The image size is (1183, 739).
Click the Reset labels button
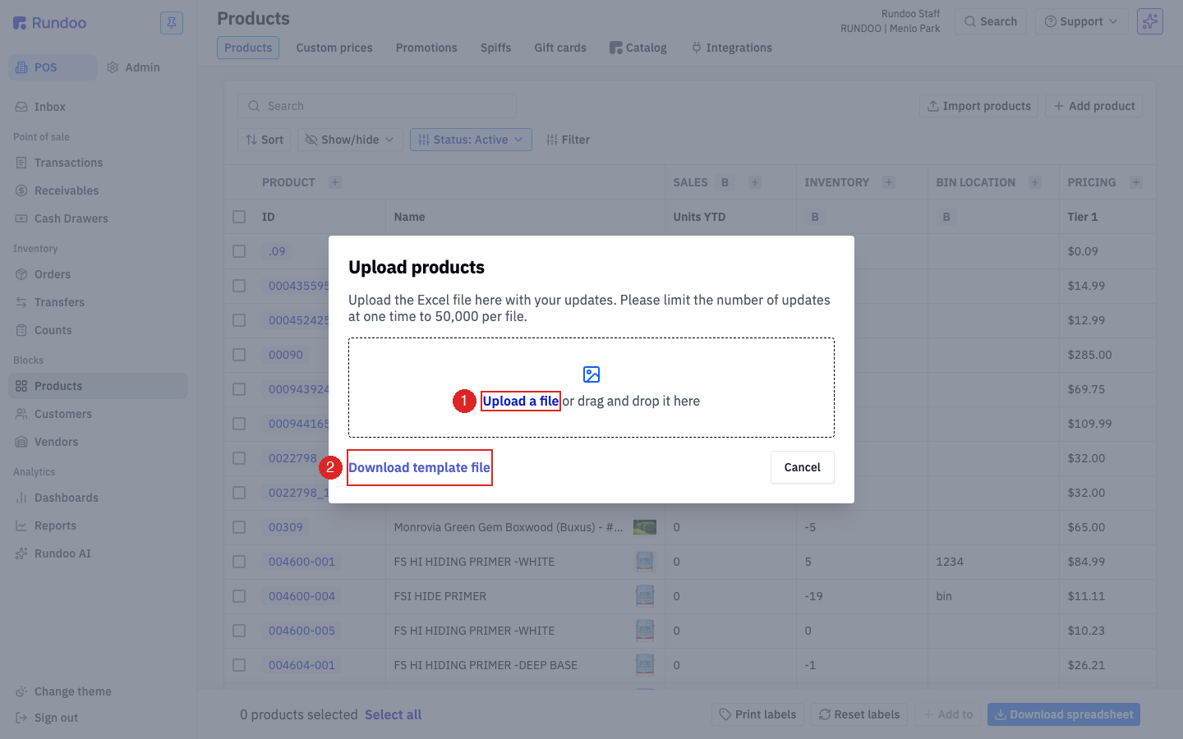[x=858, y=714]
